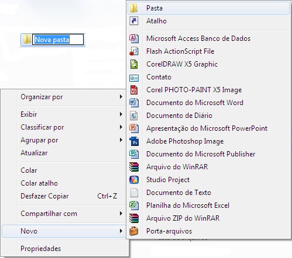Select Colar from the context menu
The height and width of the screenshot is (258, 292).
[x=29, y=170]
